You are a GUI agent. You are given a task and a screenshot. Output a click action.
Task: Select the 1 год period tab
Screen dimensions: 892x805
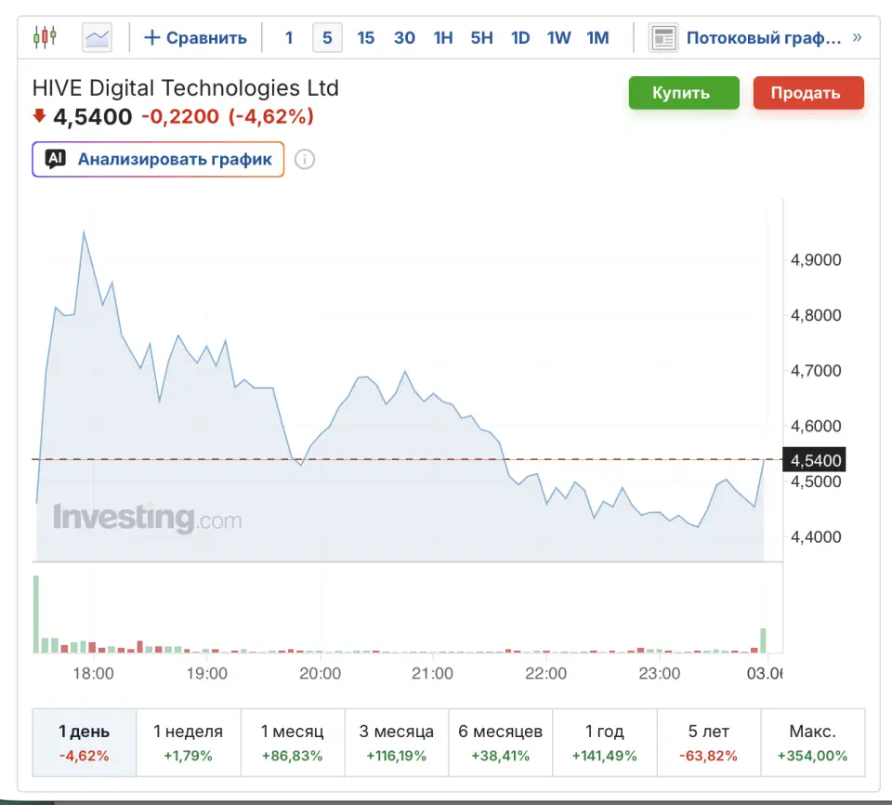point(605,743)
